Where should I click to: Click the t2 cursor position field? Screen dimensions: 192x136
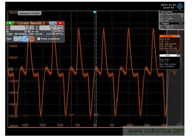(x=22, y=29)
